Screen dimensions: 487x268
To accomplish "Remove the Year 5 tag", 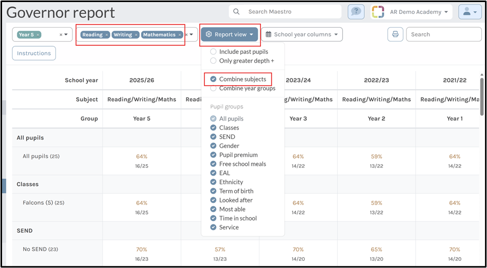I will pos(38,35).
